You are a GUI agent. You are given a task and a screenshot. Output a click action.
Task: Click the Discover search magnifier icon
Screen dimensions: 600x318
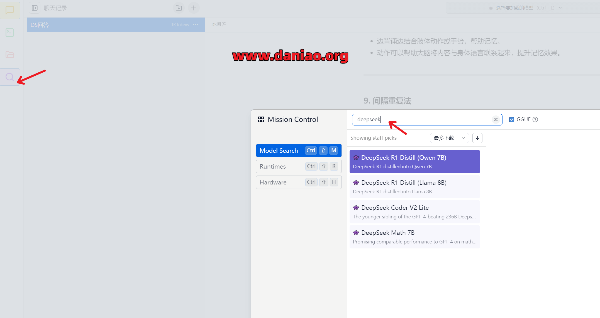coord(10,77)
